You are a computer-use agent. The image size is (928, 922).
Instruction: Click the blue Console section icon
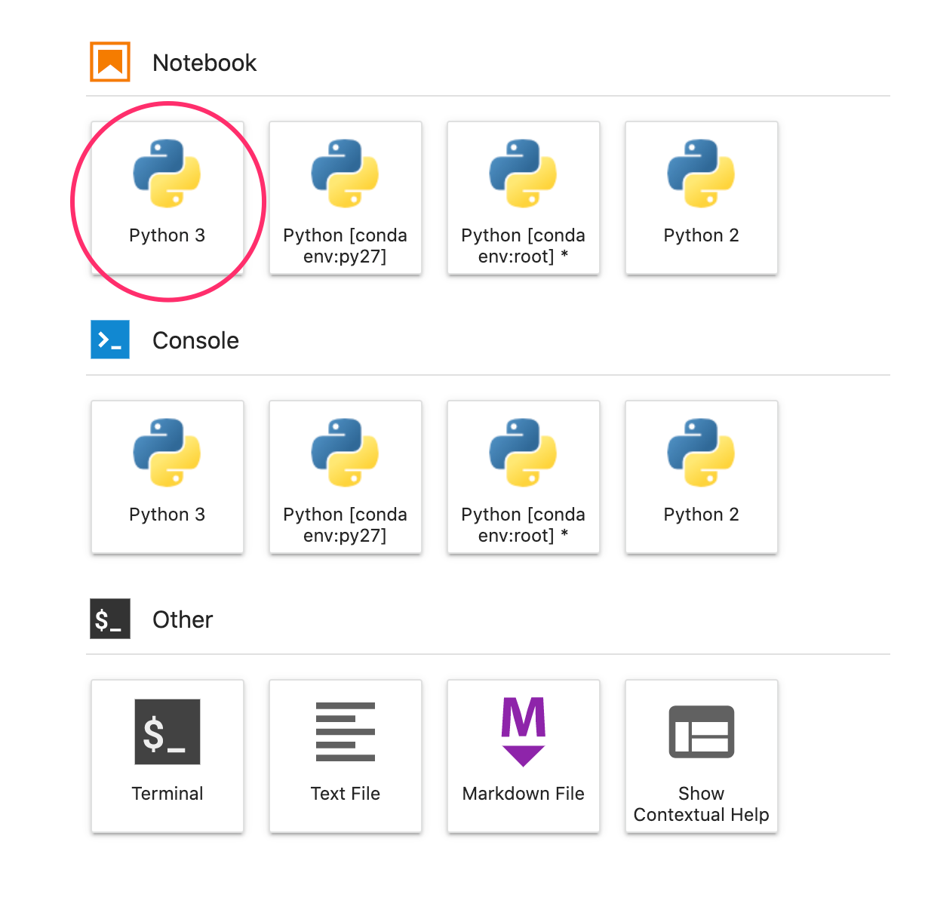pyautogui.click(x=110, y=340)
